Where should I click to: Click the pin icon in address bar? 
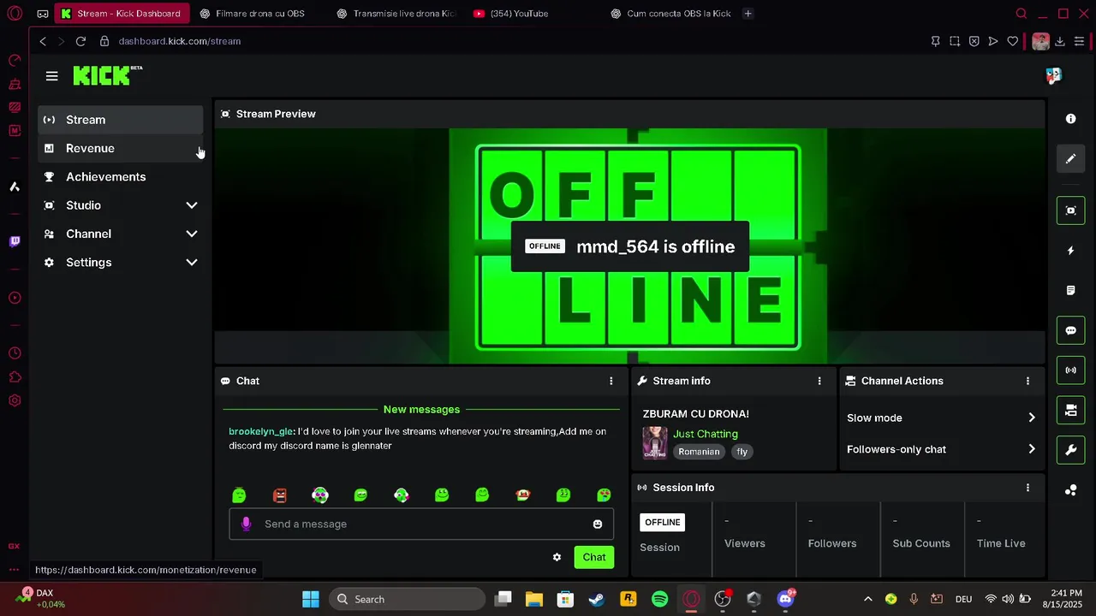click(935, 41)
